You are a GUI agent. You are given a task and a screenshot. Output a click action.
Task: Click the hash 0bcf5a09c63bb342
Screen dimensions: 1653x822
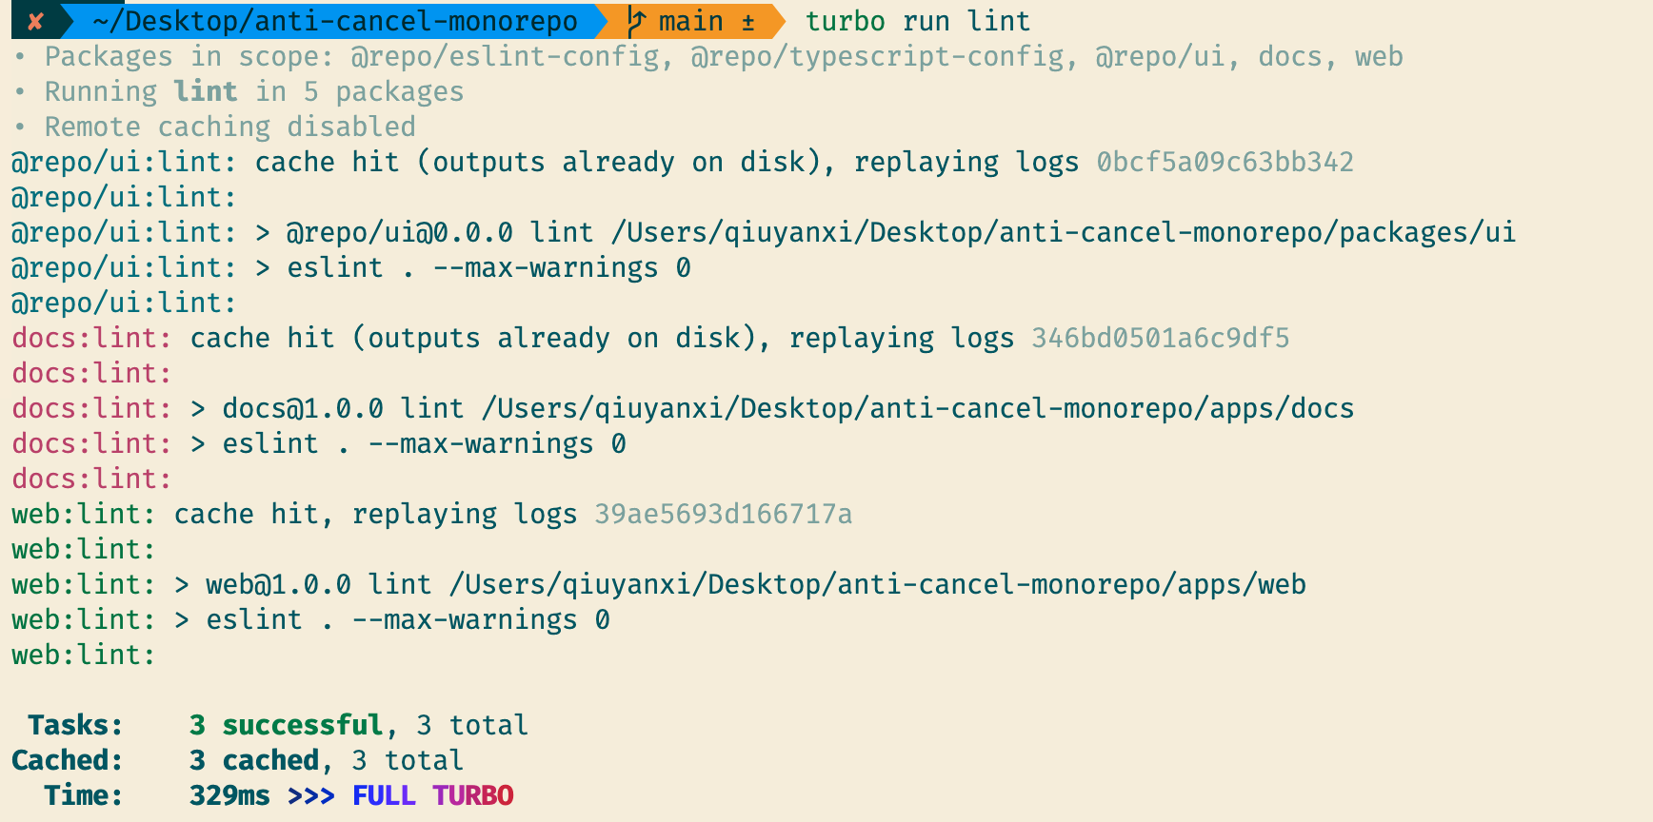(1225, 163)
